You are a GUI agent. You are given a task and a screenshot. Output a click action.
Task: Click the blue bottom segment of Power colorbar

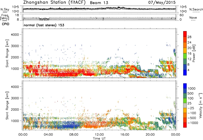tap(185, 73)
